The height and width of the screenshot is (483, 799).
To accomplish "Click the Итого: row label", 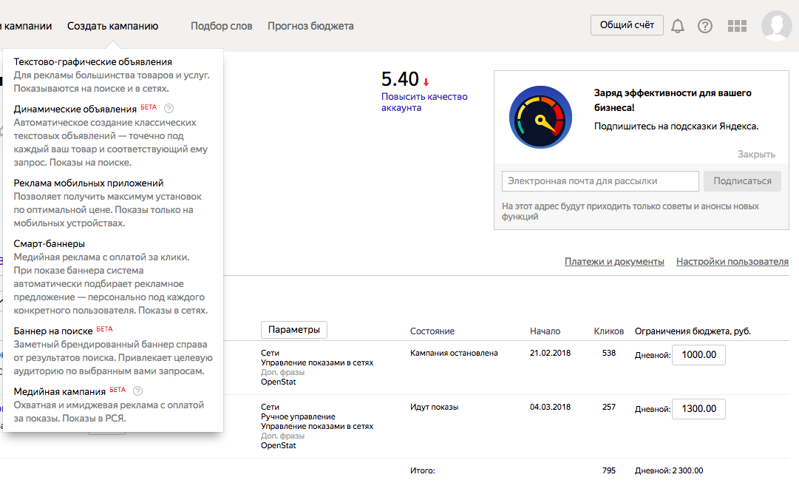I will click(423, 470).
